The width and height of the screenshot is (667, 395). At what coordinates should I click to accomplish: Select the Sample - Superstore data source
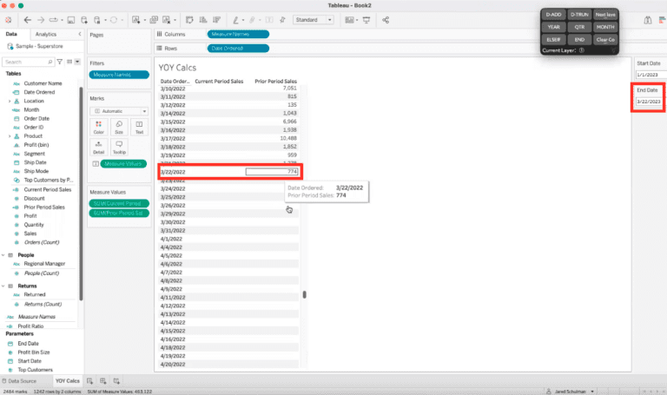[39, 46]
